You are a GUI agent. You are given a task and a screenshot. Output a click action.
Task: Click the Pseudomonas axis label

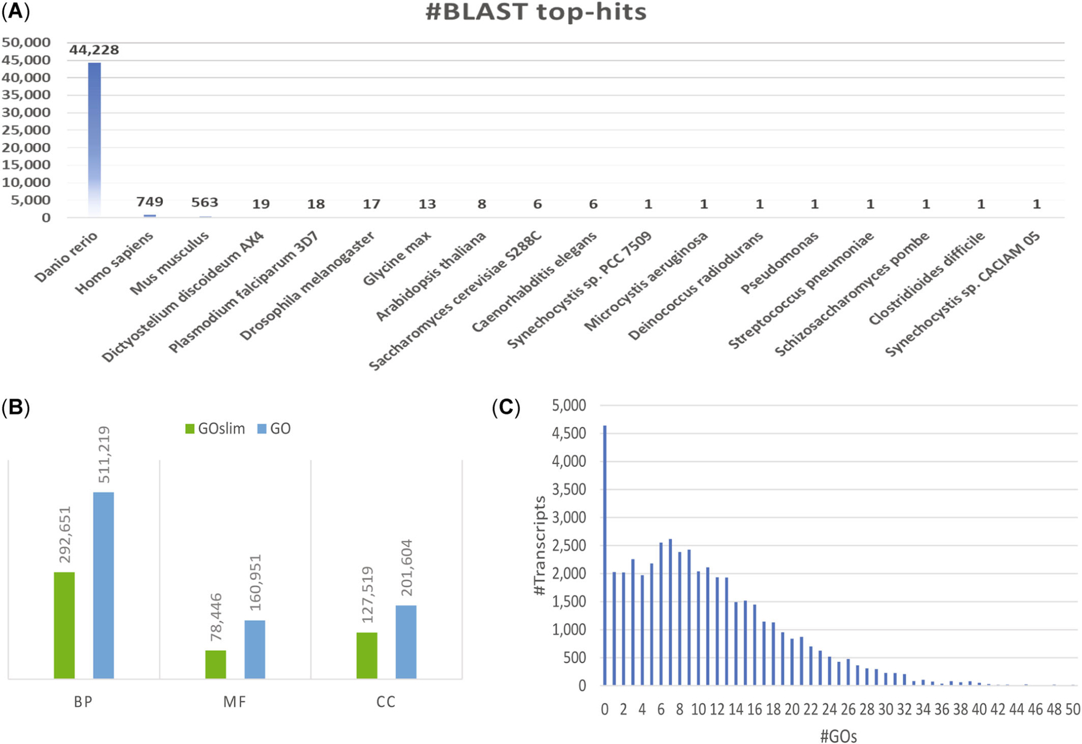point(780,263)
